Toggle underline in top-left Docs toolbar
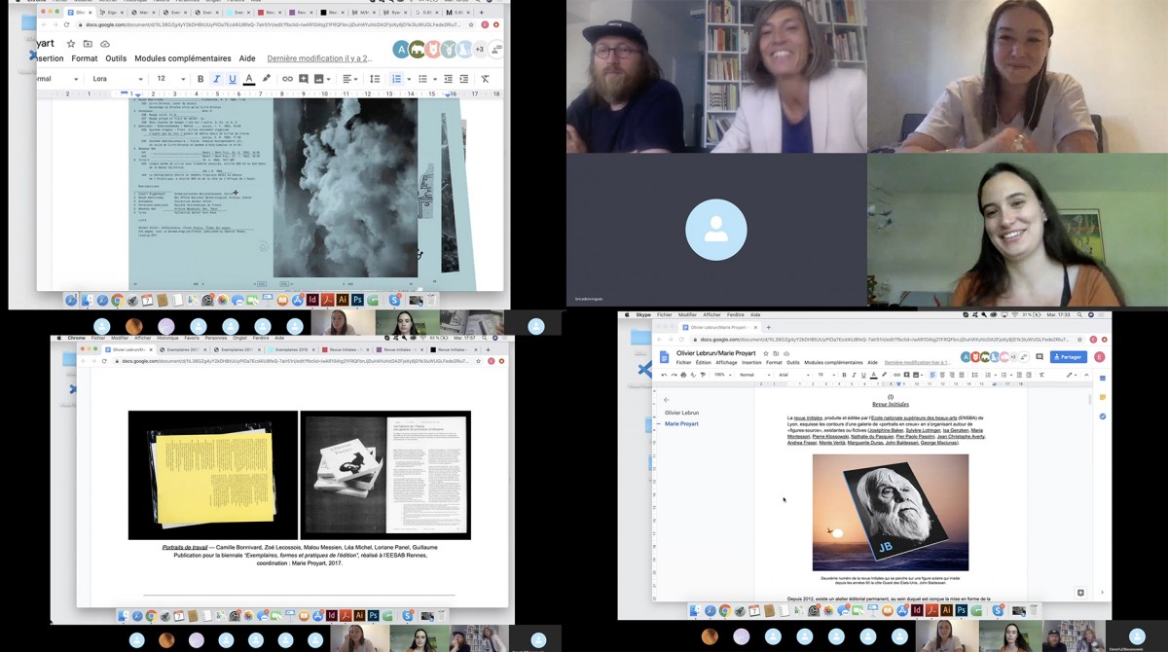This screenshot has width=1168, height=652. 233,79
